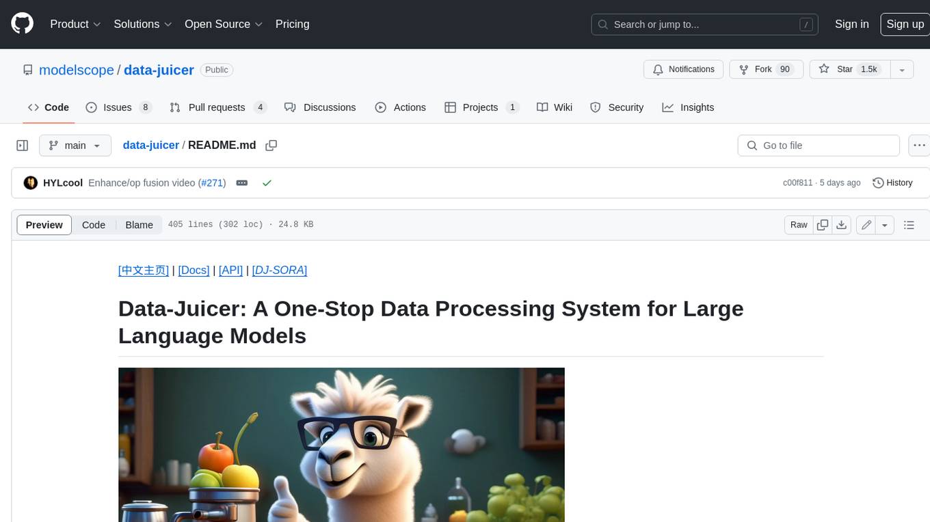
Task: Switch to the Issues tab
Action: coord(118,107)
